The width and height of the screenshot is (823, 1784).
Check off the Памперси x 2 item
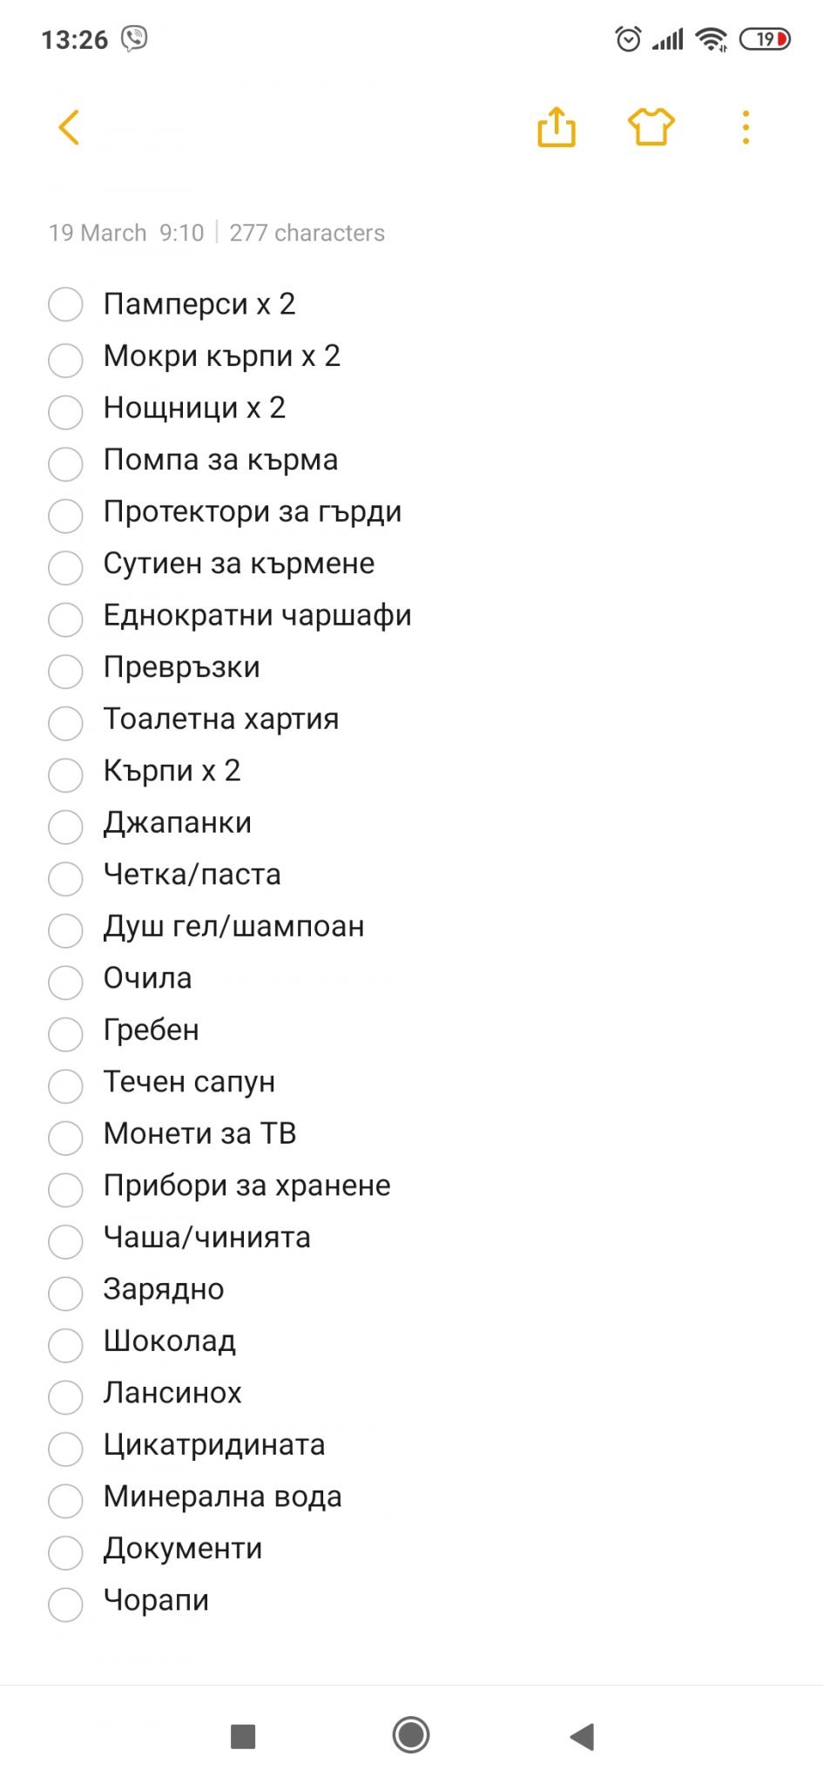click(65, 305)
